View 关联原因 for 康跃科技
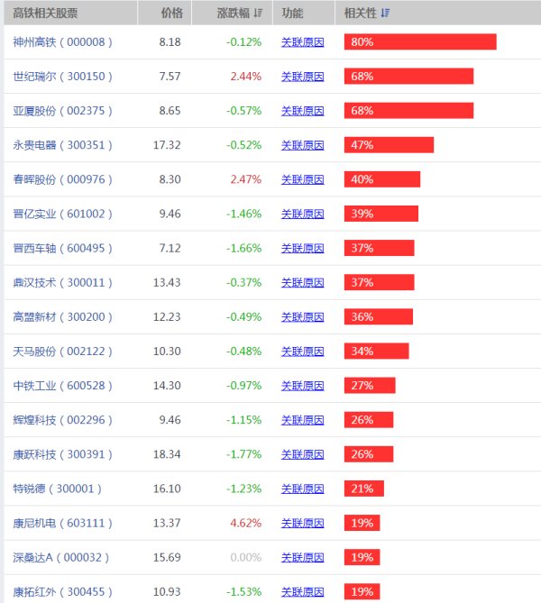This screenshot has height=603, width=541. [x=302, y=454]
